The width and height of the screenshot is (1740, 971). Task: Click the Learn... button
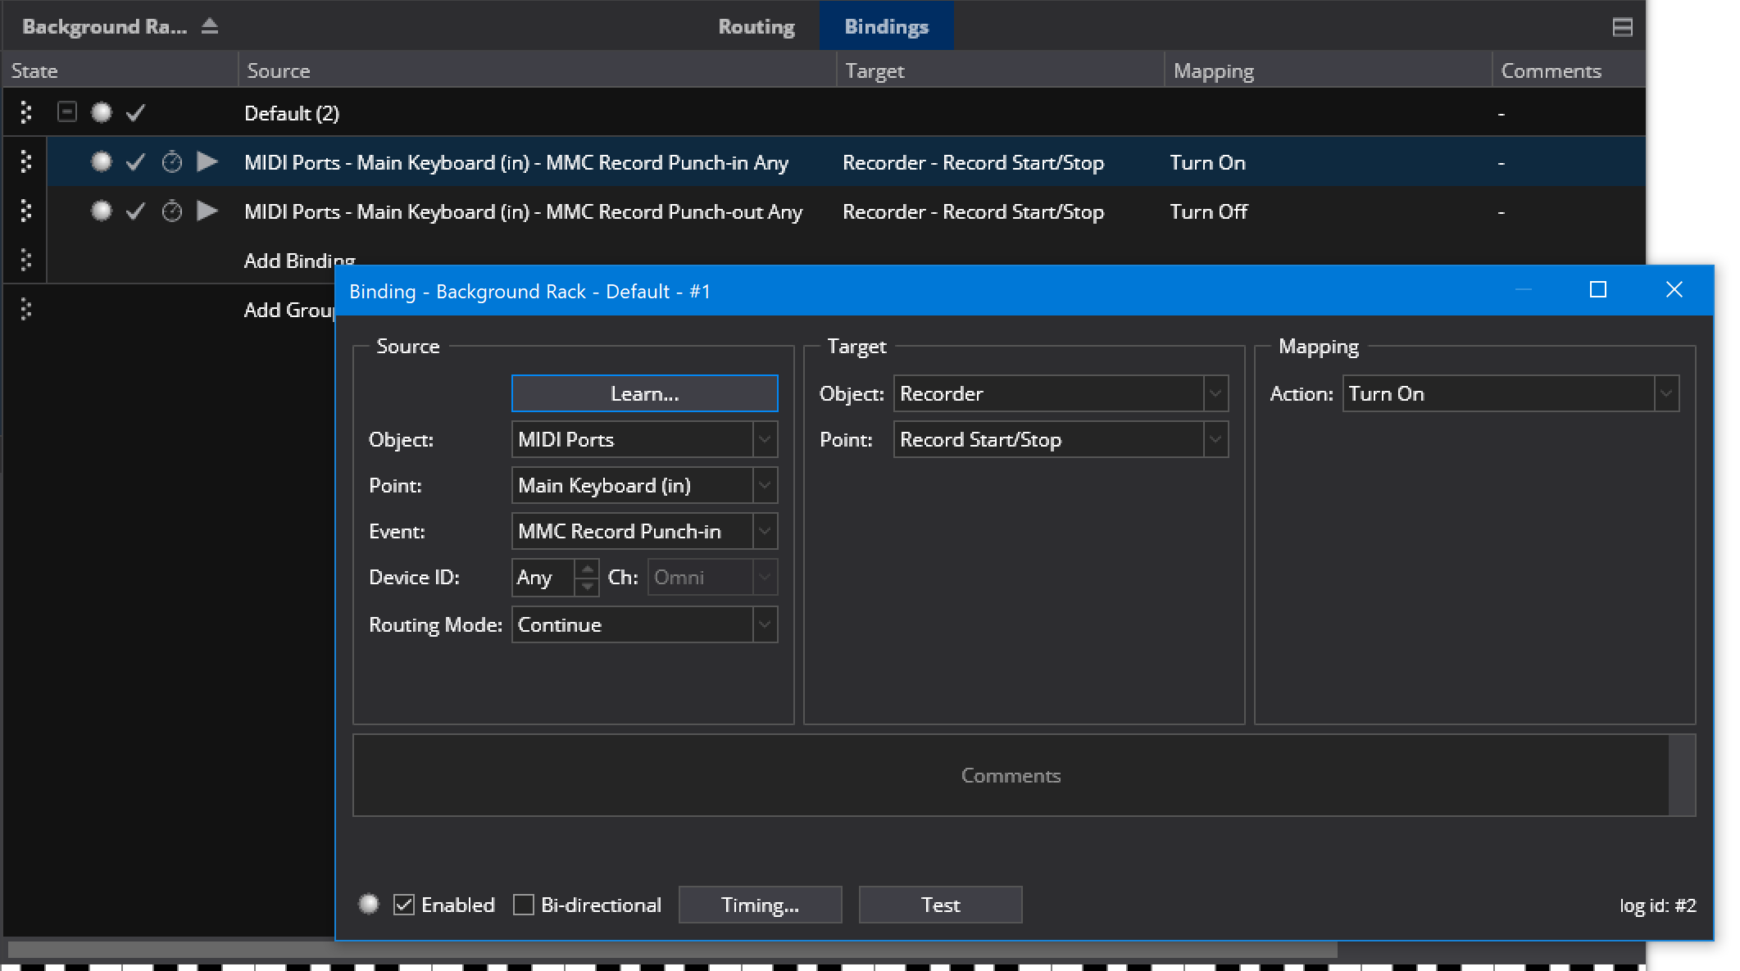tap(644, 393)
